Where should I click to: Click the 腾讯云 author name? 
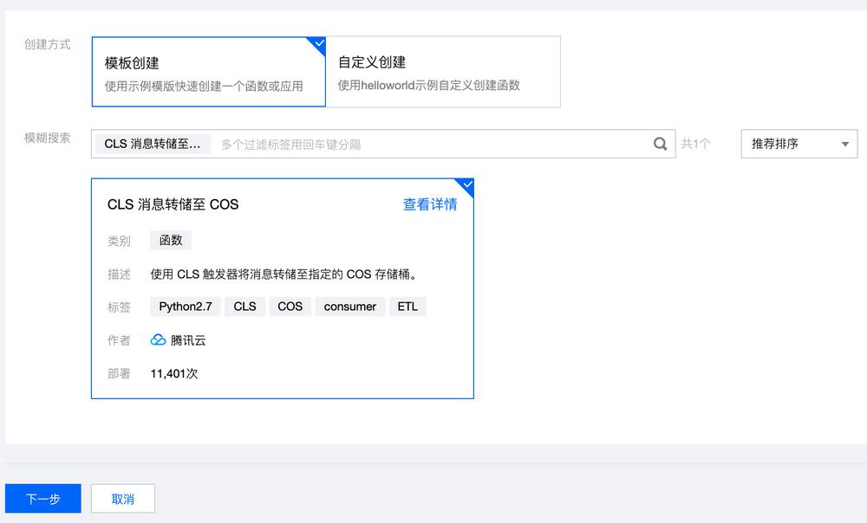click(x=188, y=340)
